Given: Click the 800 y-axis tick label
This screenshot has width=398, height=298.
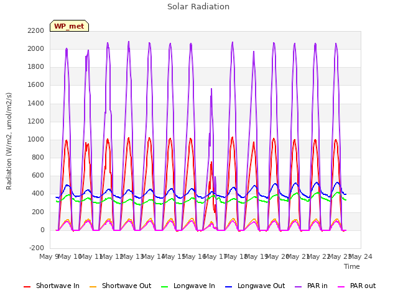Looking at the screenshot, I should point(38,157).
